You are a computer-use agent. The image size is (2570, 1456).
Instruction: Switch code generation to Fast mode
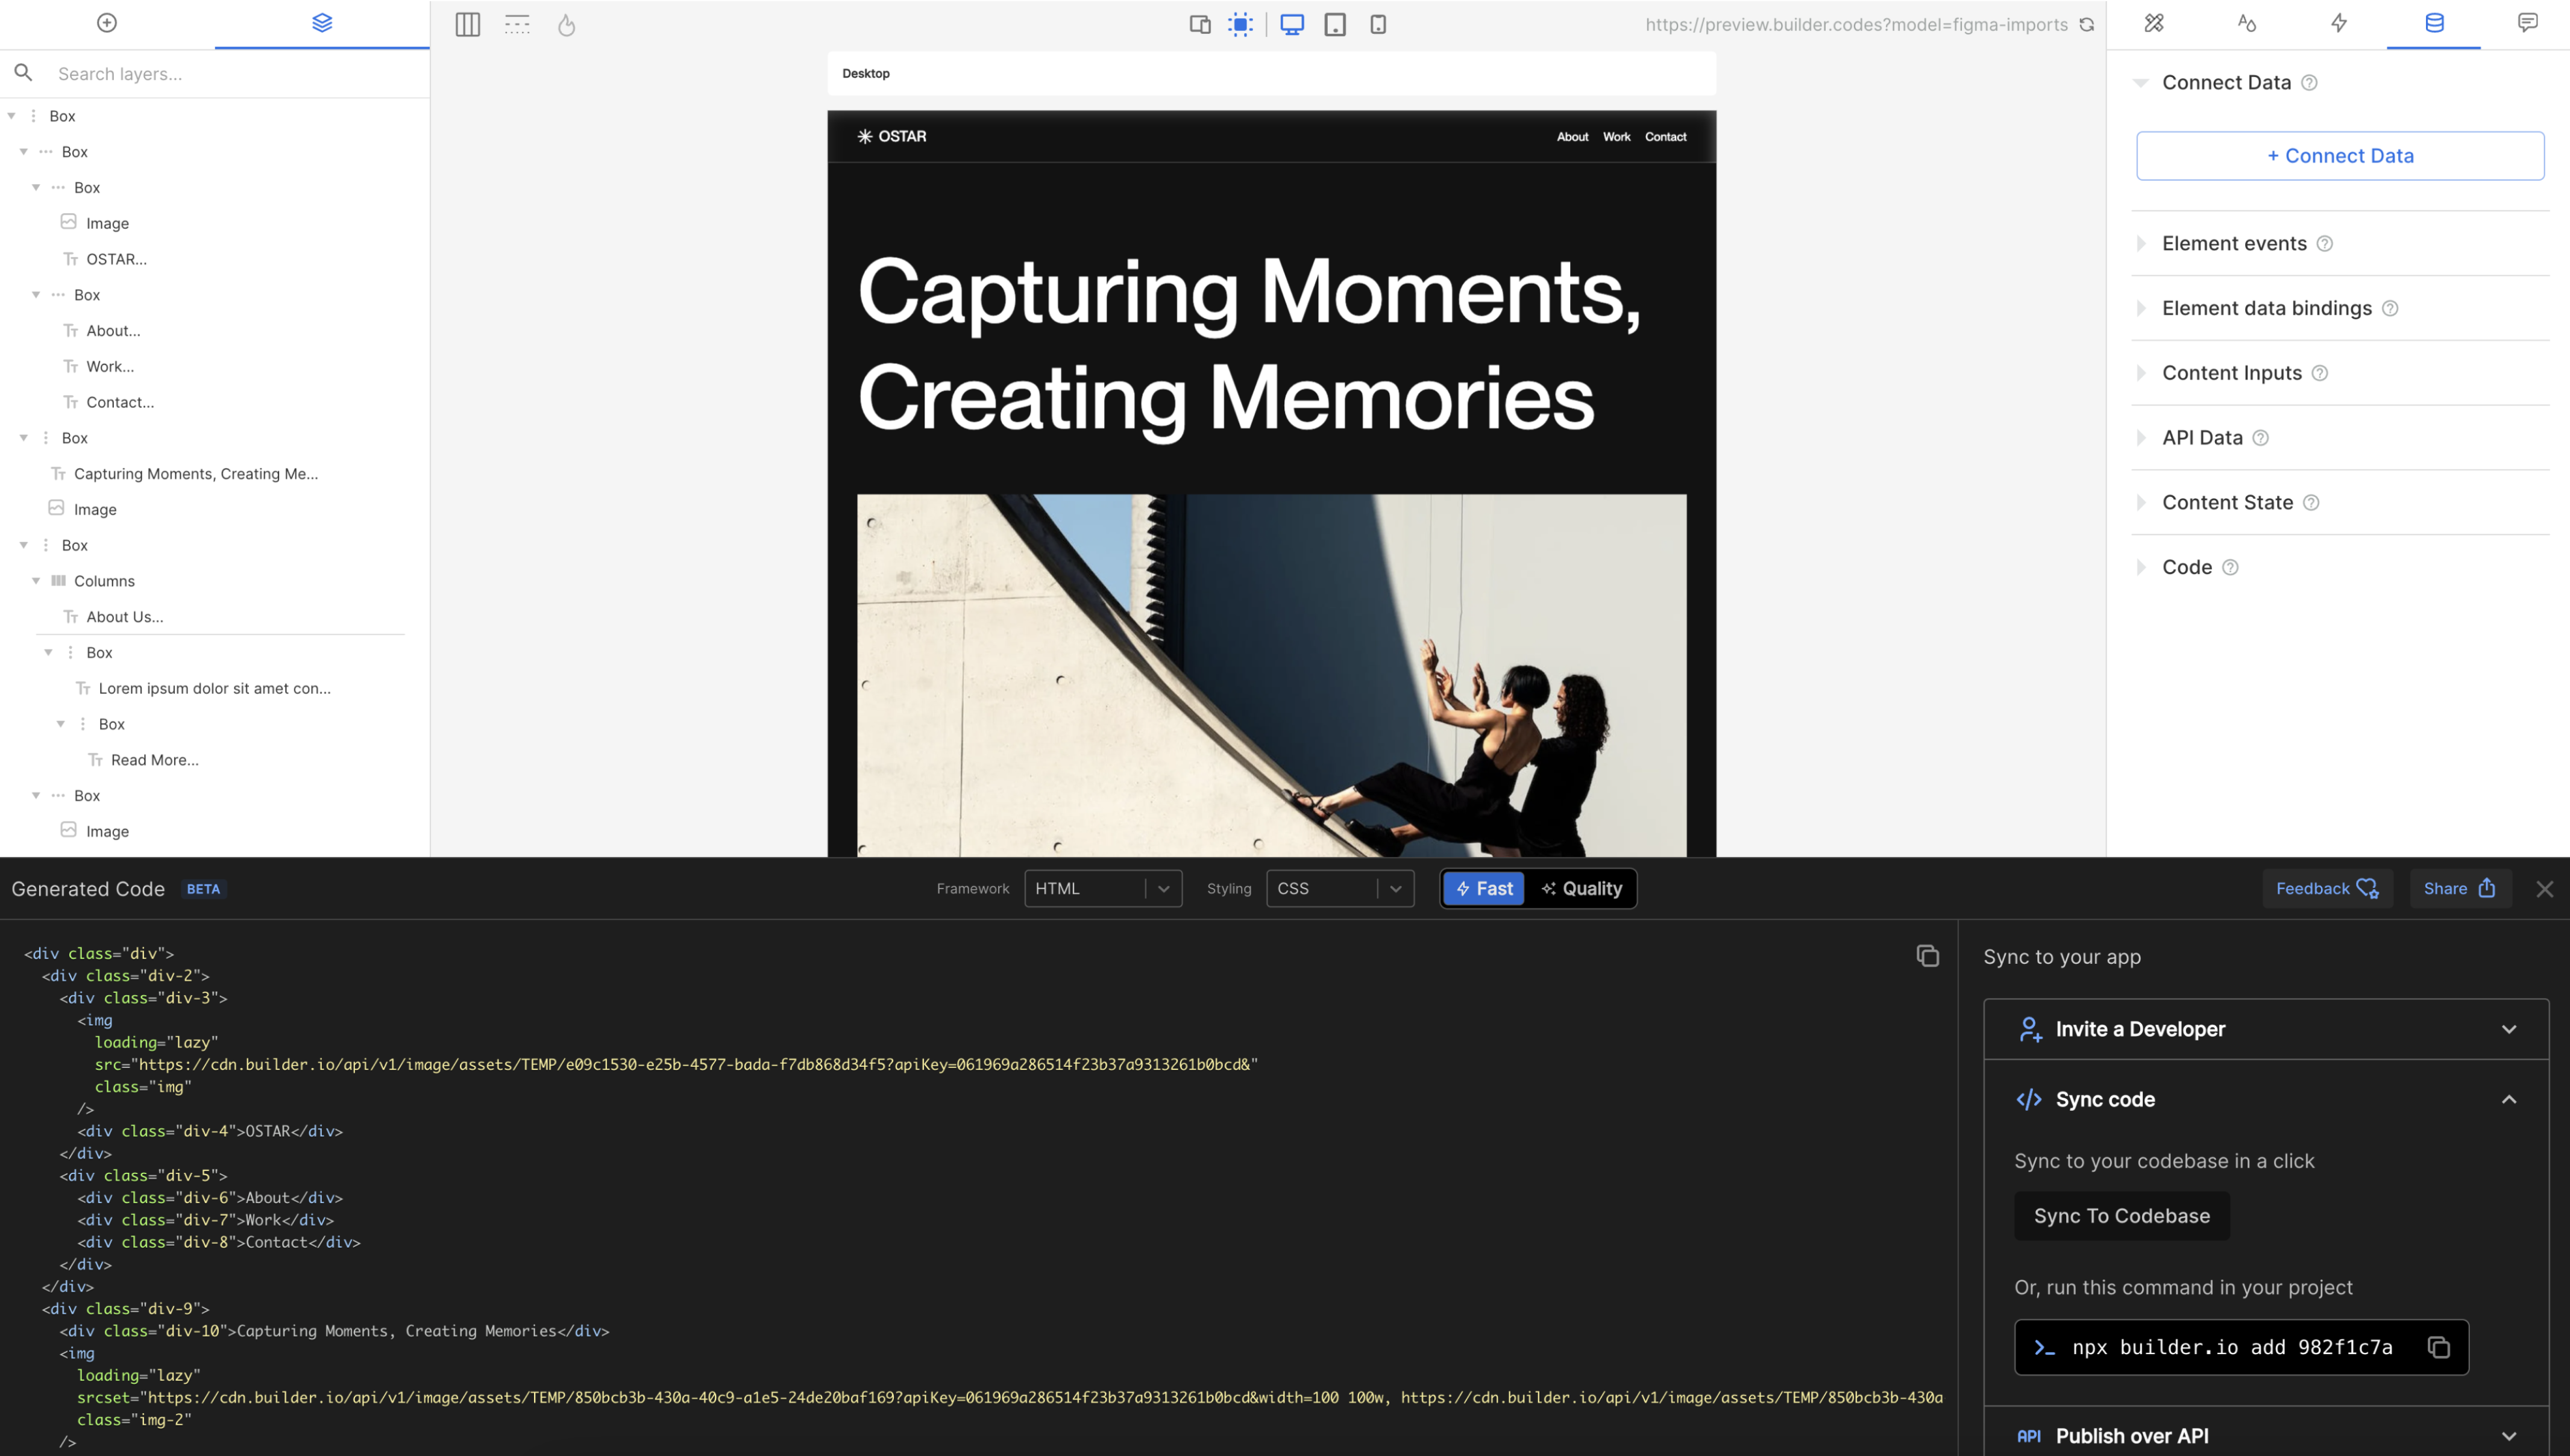pos(1485,888)
